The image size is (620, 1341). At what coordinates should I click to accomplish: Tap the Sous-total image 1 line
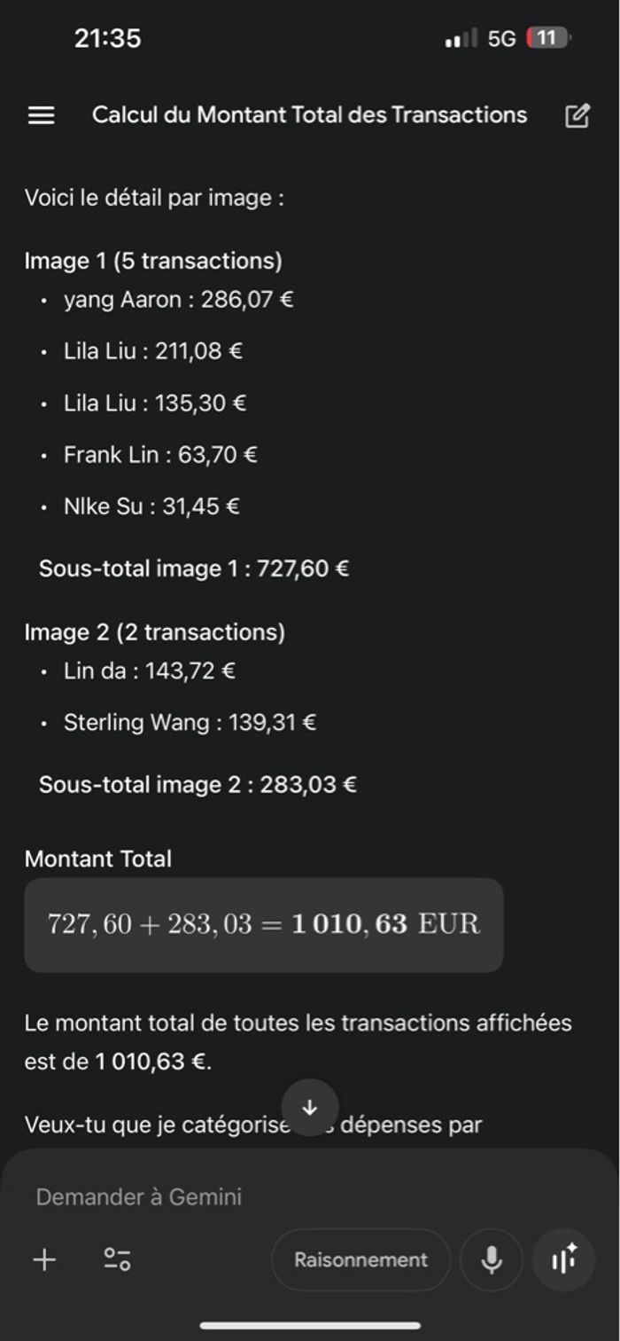[x=194, y=569]
